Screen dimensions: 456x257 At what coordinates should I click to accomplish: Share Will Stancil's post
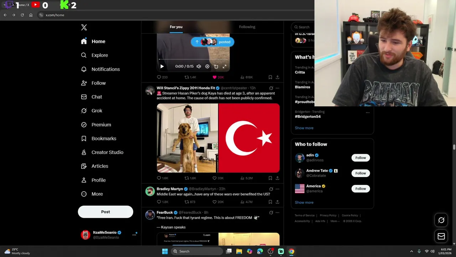click(x=278, y=178)
